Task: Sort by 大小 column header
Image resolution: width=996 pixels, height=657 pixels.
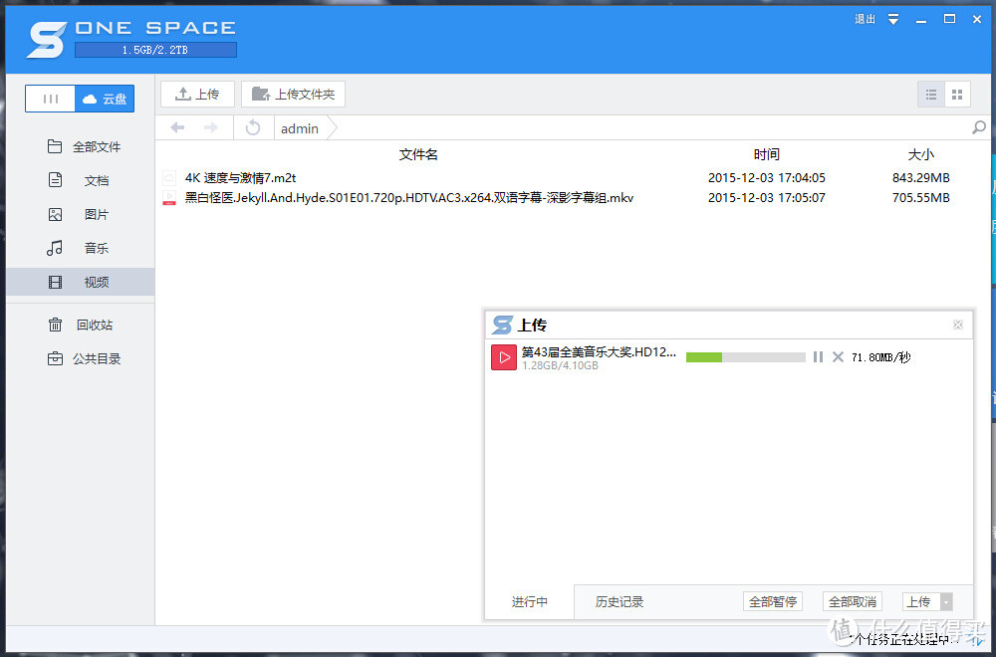Action: (x=920, y=154)
